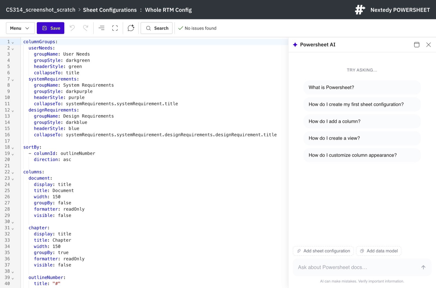The height and width of the screenshot is (288, 436).
Task: Toggle fullscreen editor icon
Action: click(115, 28)
